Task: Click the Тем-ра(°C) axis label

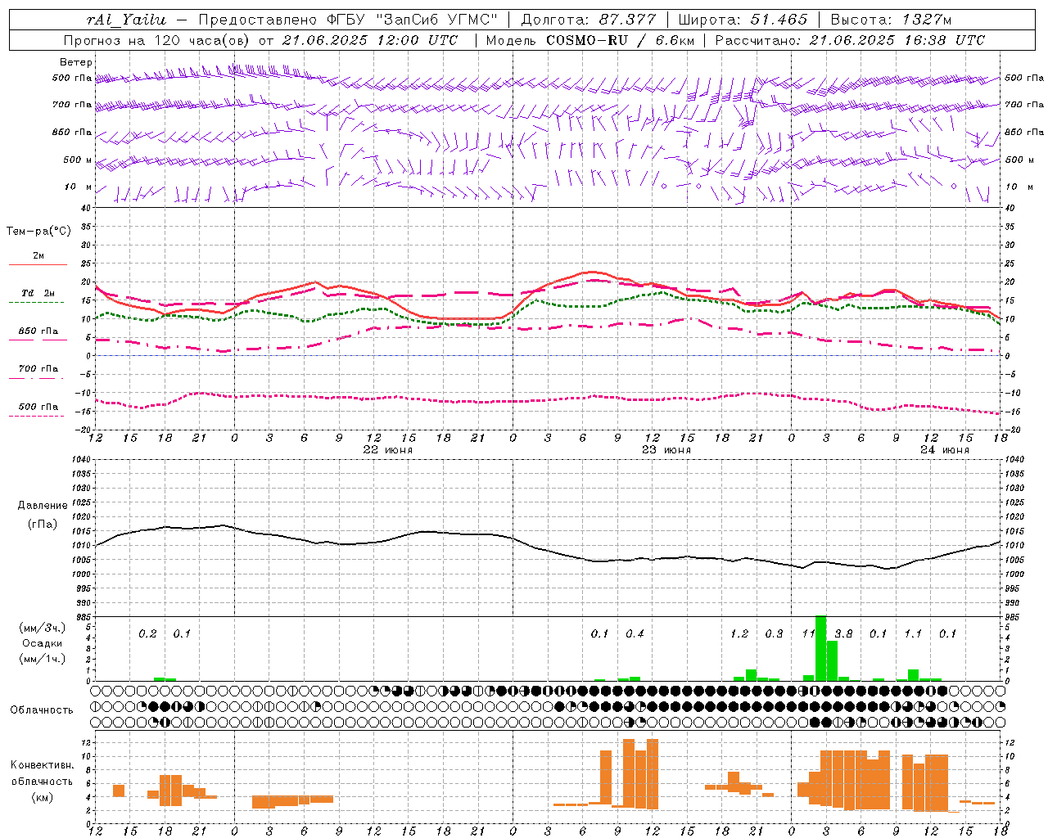Action: pyautogui.click(x=39, y=232)
